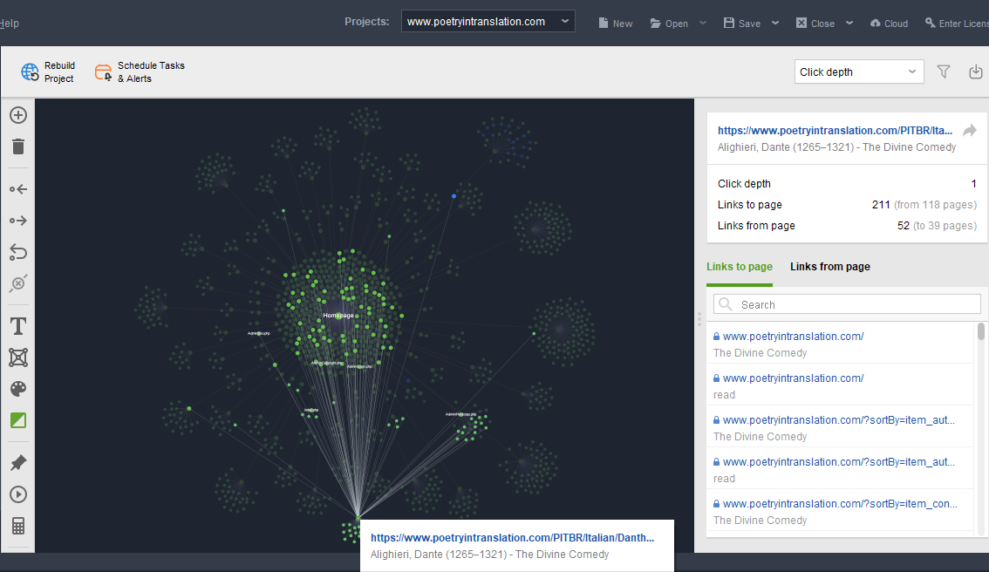Viewport: 989px width, 572px height.
Task: Open the Projects dropdown www.poetryintranslation.com
Action: (x=488, y=22)
